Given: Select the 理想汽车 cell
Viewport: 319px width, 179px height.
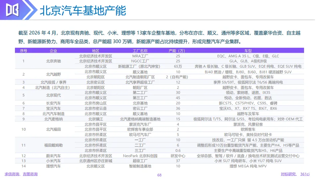Looking at the screenshot, I should click(x=53, y=166).
